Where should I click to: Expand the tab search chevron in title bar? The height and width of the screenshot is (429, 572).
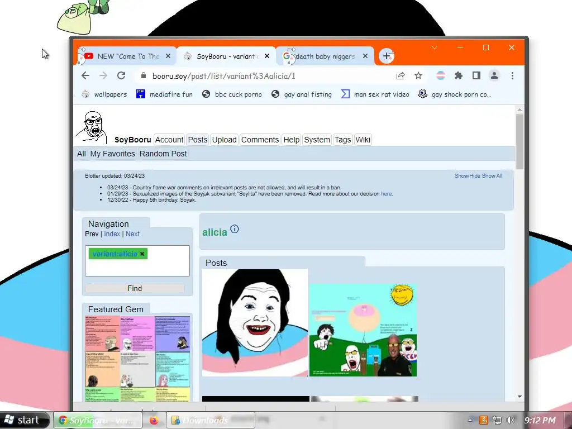pos(434,48)
